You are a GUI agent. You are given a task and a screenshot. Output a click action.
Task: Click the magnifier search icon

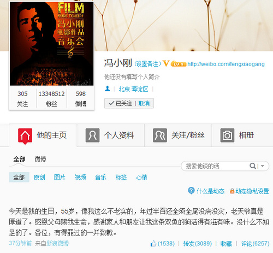click(x=253, y=166)
